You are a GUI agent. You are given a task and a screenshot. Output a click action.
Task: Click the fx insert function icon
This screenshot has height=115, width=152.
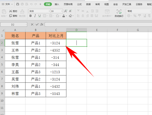42,25
